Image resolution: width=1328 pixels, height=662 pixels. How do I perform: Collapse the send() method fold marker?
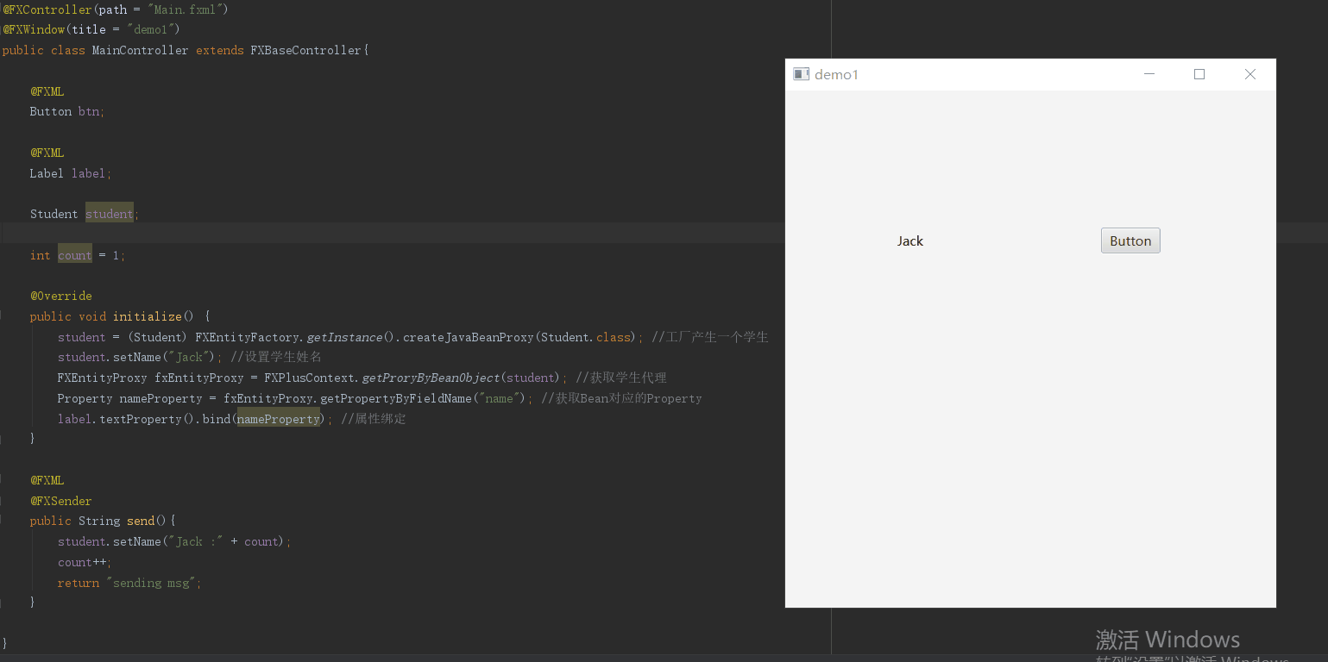tap(3, 521)
